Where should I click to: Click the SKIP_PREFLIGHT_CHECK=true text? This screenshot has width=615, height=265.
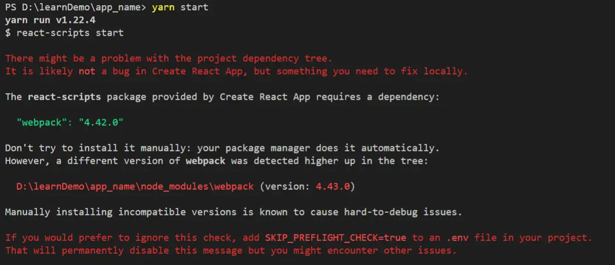tap(336, 238)
